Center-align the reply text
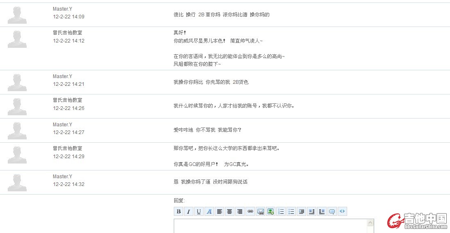The image size is (450, 233). pyautogui.click(x=230, y=211)
